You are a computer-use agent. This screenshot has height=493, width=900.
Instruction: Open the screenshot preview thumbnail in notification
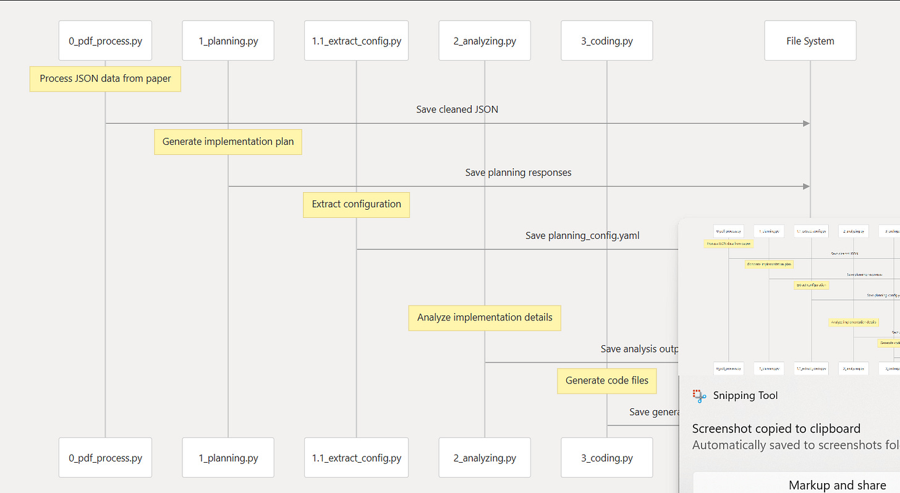(789, 297)
